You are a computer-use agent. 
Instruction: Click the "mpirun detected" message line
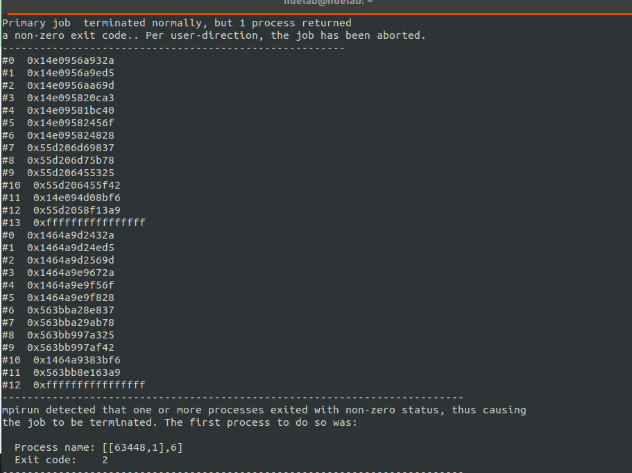pos(264,410)
